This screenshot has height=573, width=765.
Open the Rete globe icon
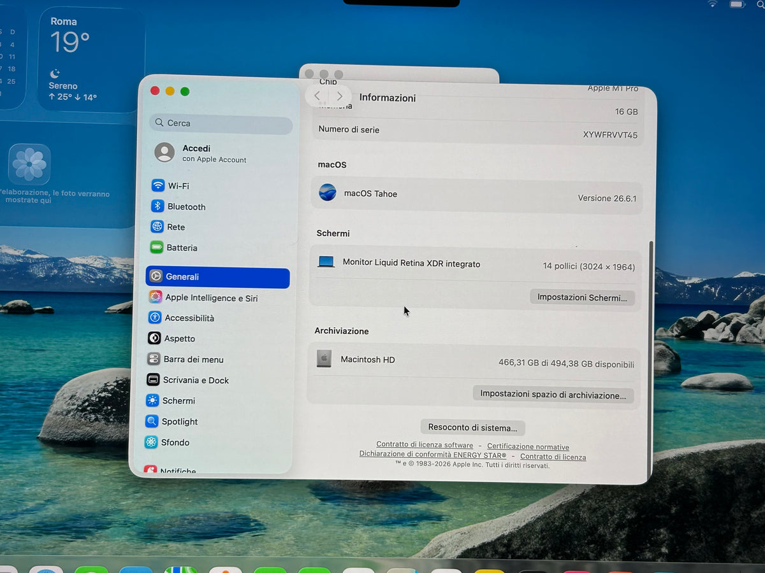pos(157,227)
